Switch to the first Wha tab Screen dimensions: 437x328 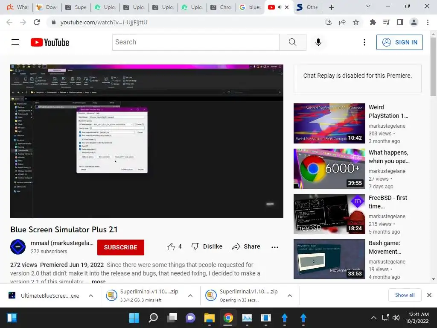[x=18, y=7]
